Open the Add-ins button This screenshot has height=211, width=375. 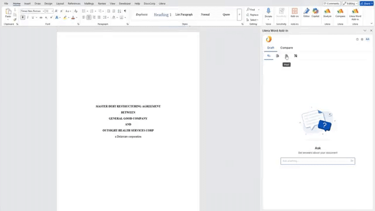[x=295, y=13]
